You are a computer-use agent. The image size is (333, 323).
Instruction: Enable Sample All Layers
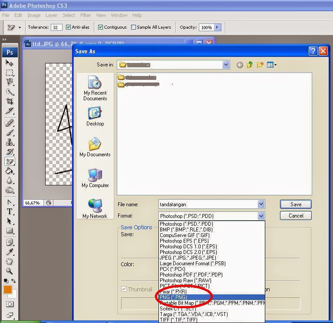(133, 27)
